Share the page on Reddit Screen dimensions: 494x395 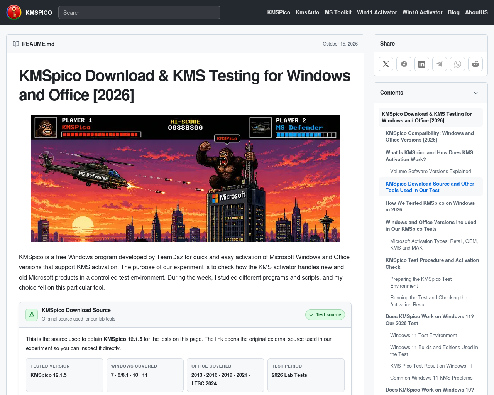point(475,64)
